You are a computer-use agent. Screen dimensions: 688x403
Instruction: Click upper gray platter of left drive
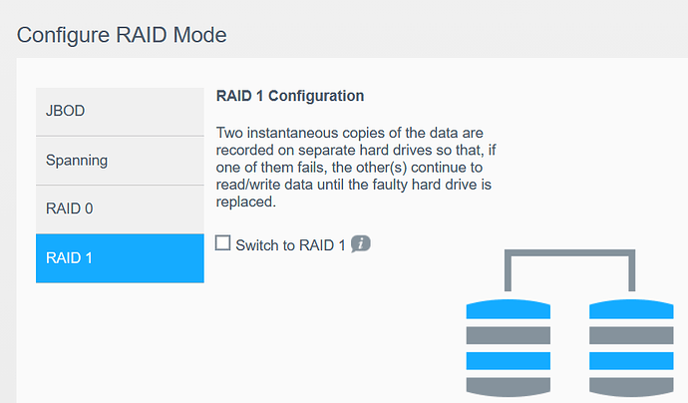tap(508, 335)
